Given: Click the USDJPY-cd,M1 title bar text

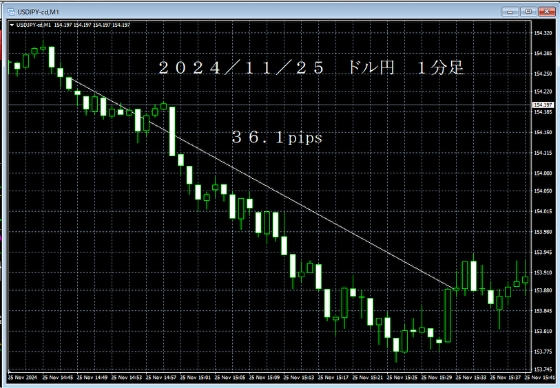Looking at the screenshot, I should (x=38, y=12).
